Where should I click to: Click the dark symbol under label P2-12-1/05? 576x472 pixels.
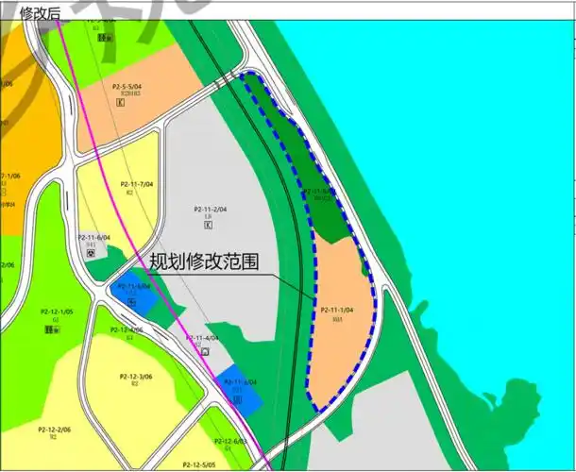[52, 329]
